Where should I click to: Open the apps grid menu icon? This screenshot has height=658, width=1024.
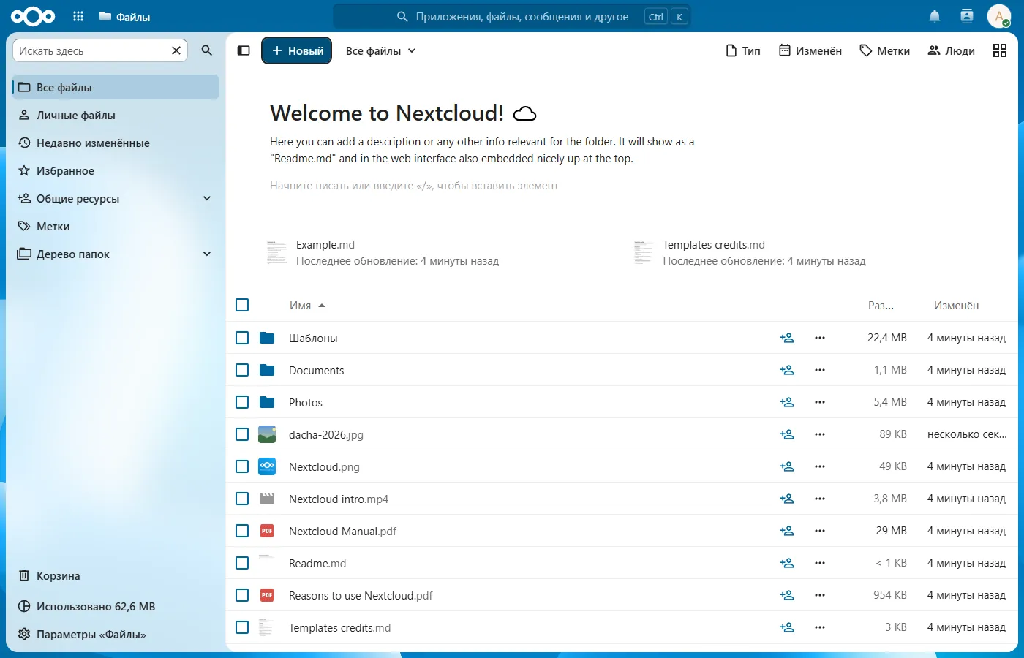[78, 16]
